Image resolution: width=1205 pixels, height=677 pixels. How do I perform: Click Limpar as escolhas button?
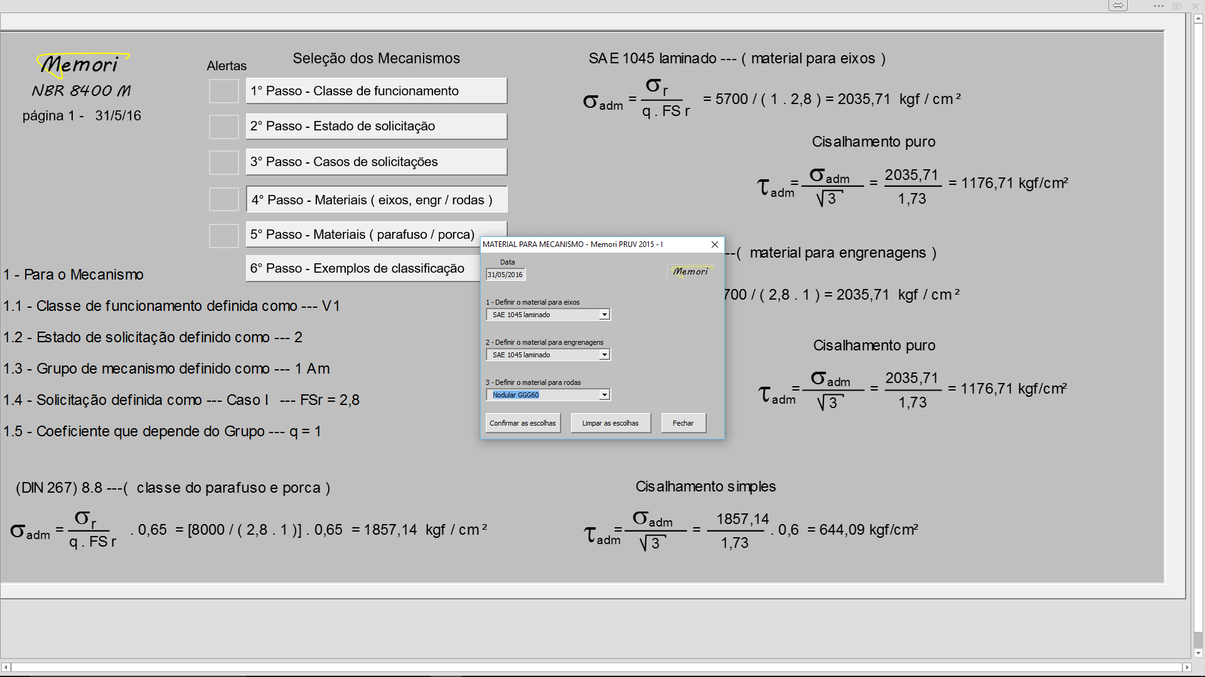pyautogui.click(x=611, y=423)
